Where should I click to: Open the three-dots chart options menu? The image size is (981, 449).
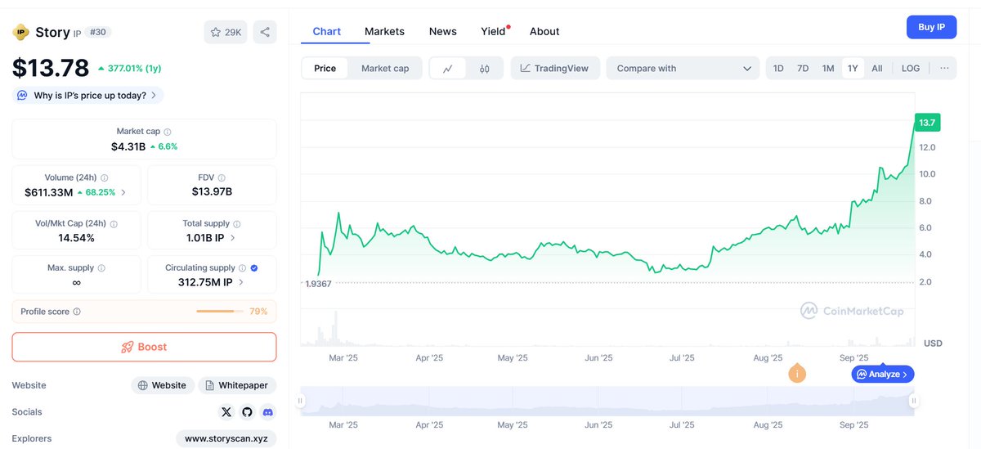[944, 68]
